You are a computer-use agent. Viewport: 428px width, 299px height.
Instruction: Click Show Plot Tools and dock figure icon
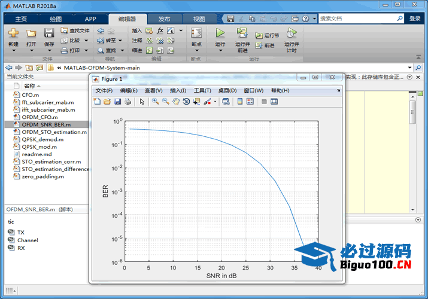point(274,102)
